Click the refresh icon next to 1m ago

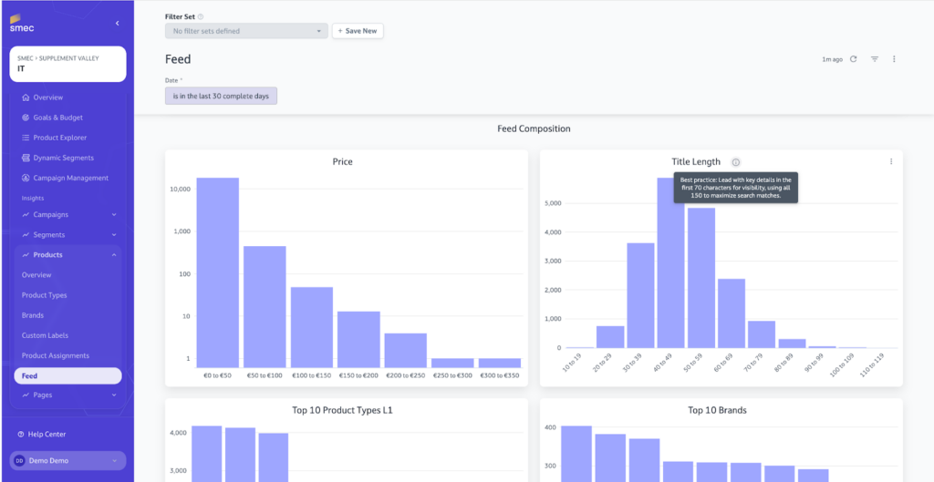854,59
